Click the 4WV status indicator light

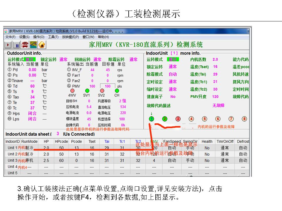[72, 91]
